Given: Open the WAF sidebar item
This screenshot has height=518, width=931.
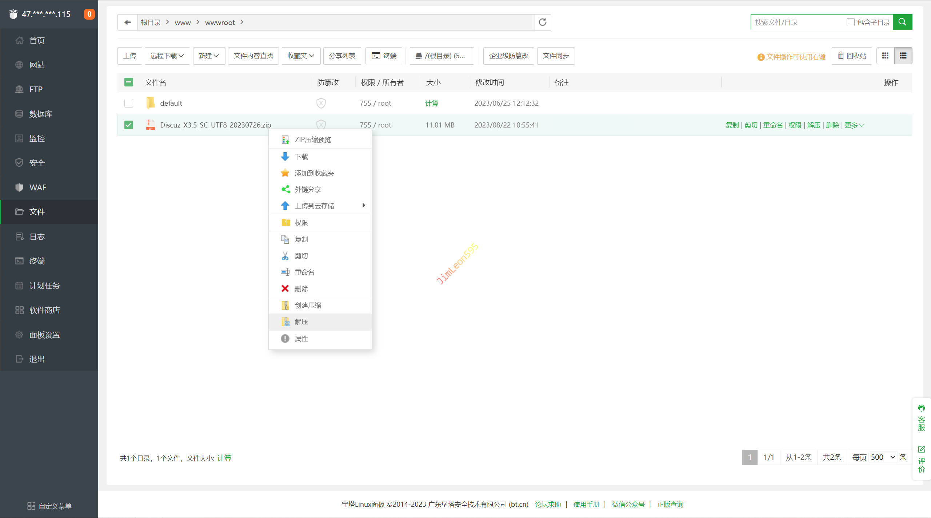Looking at the screenshot, I should click(38, 187).
